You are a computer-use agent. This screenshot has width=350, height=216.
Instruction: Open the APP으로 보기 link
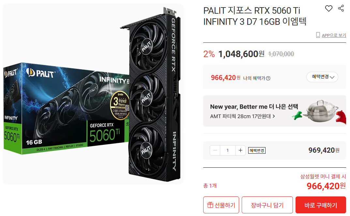(x=334, y=35)
